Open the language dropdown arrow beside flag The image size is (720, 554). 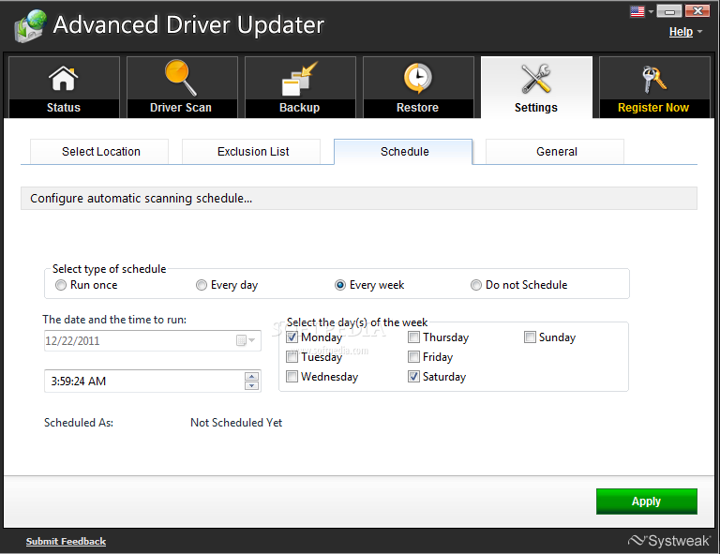coord(651,12)
